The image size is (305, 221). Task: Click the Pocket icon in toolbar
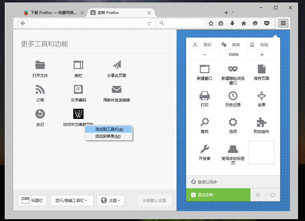[x=267, y=24]
